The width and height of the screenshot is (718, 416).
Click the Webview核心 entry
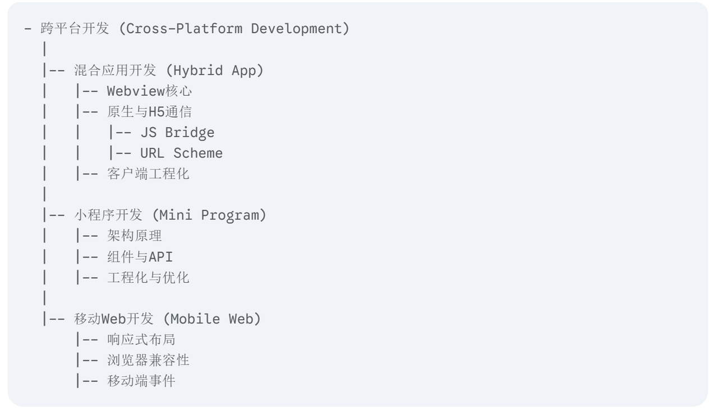(150, 91)
